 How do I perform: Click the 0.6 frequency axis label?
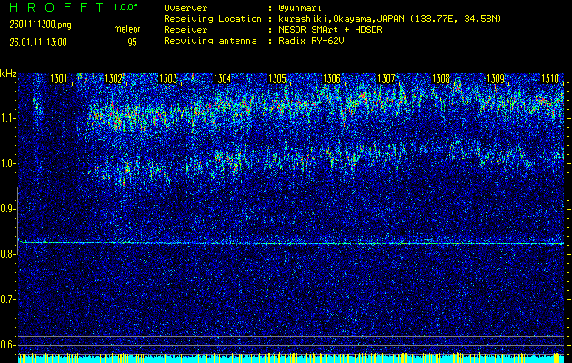(x=8, y=345)
